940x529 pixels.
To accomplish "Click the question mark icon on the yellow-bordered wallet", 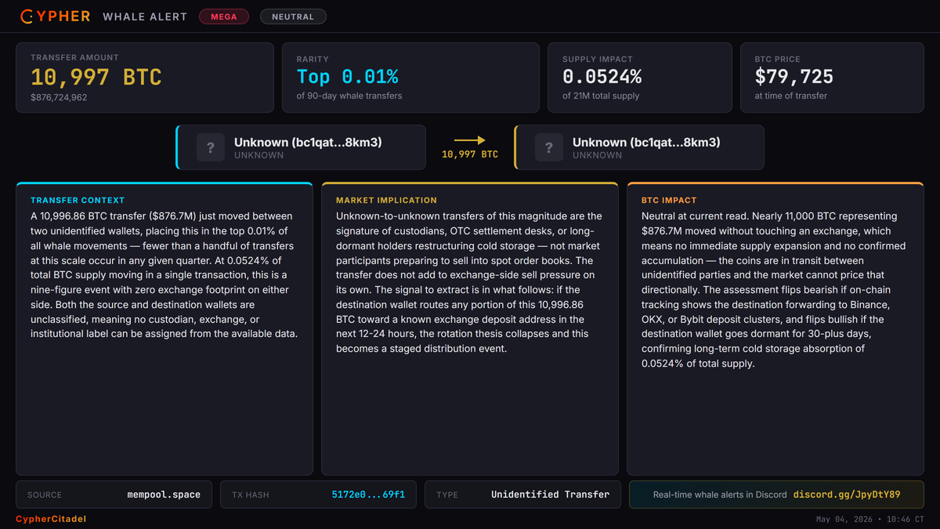I will [x=549, y=147].
